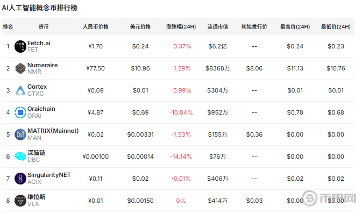Click the 深脑链 brain logo
The height and width of the screenshot is (213, 362).
point(20,157)
